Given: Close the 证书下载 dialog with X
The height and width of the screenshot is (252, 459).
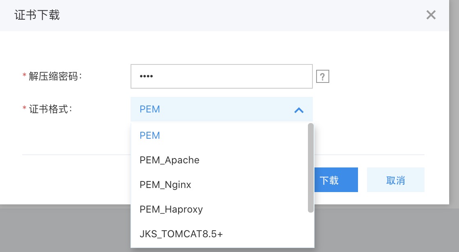Looking at the screenshot, I should [x=431, y=15].
